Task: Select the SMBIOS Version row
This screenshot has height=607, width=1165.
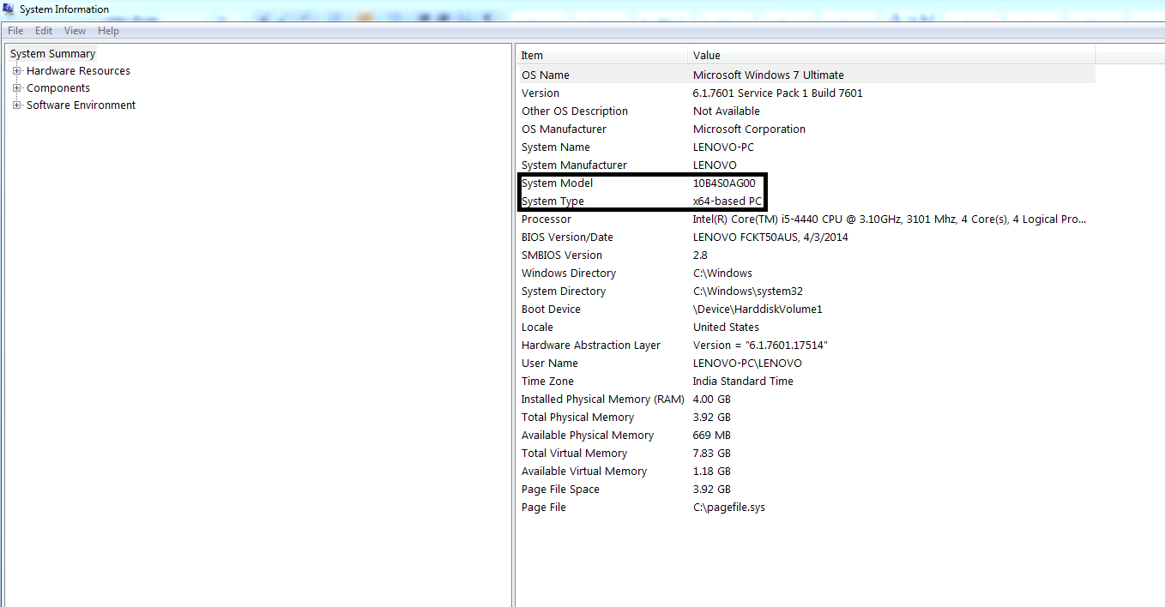Action: (x=806, y=255)
